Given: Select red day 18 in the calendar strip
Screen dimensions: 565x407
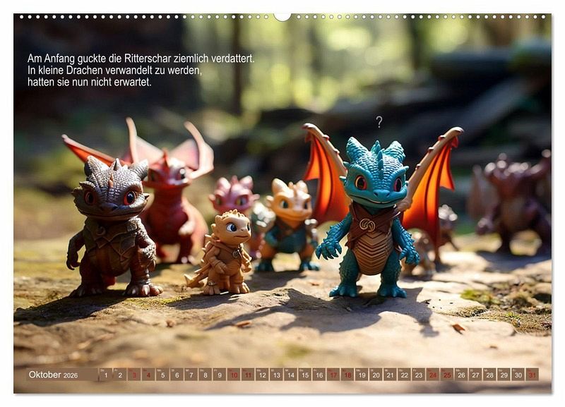Looking at the screenshot, I should pyautogui.click(x=347, y=375).
